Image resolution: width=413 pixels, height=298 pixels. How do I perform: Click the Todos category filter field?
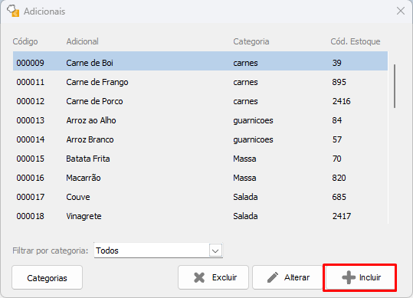159,251
